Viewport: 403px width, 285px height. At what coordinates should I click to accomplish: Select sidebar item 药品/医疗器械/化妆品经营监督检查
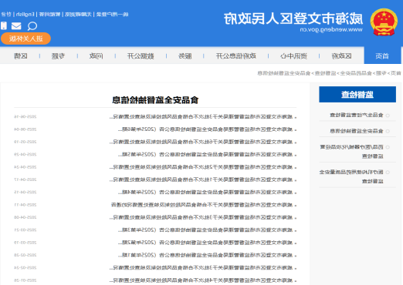tap(352, 152)
